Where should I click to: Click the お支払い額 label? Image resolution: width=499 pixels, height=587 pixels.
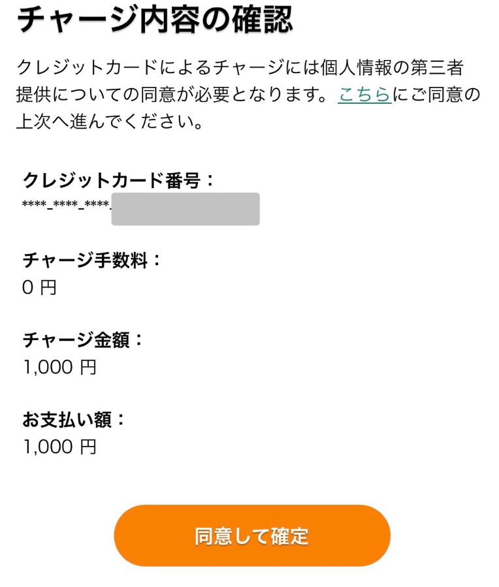[x=74, y=419]
